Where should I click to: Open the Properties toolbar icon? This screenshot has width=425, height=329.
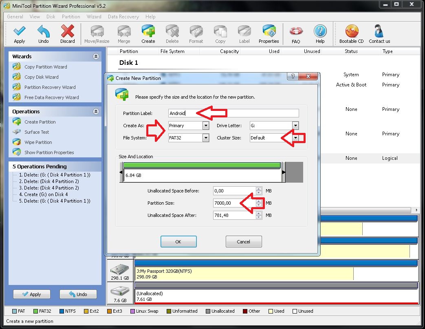point(269,34)
